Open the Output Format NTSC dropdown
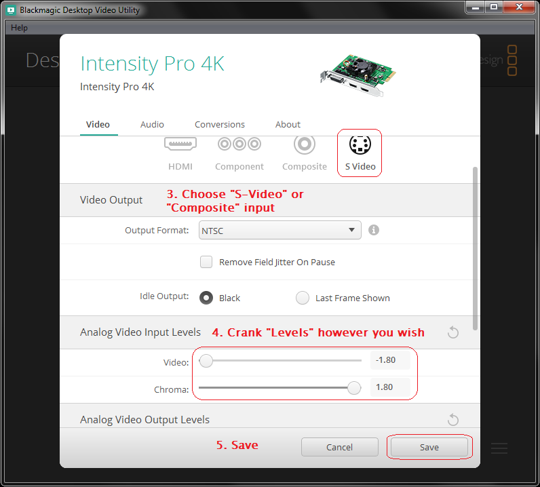The height and width of the screenshot is (487, 540). pos(279,230)
